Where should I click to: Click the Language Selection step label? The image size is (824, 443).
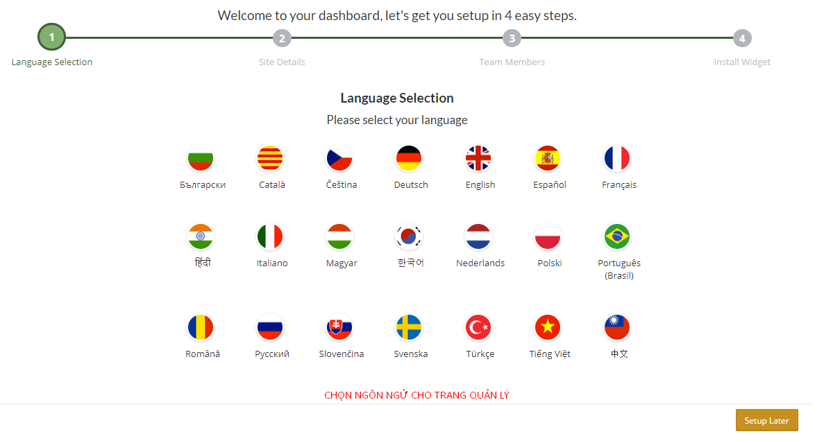coord(52,62)
